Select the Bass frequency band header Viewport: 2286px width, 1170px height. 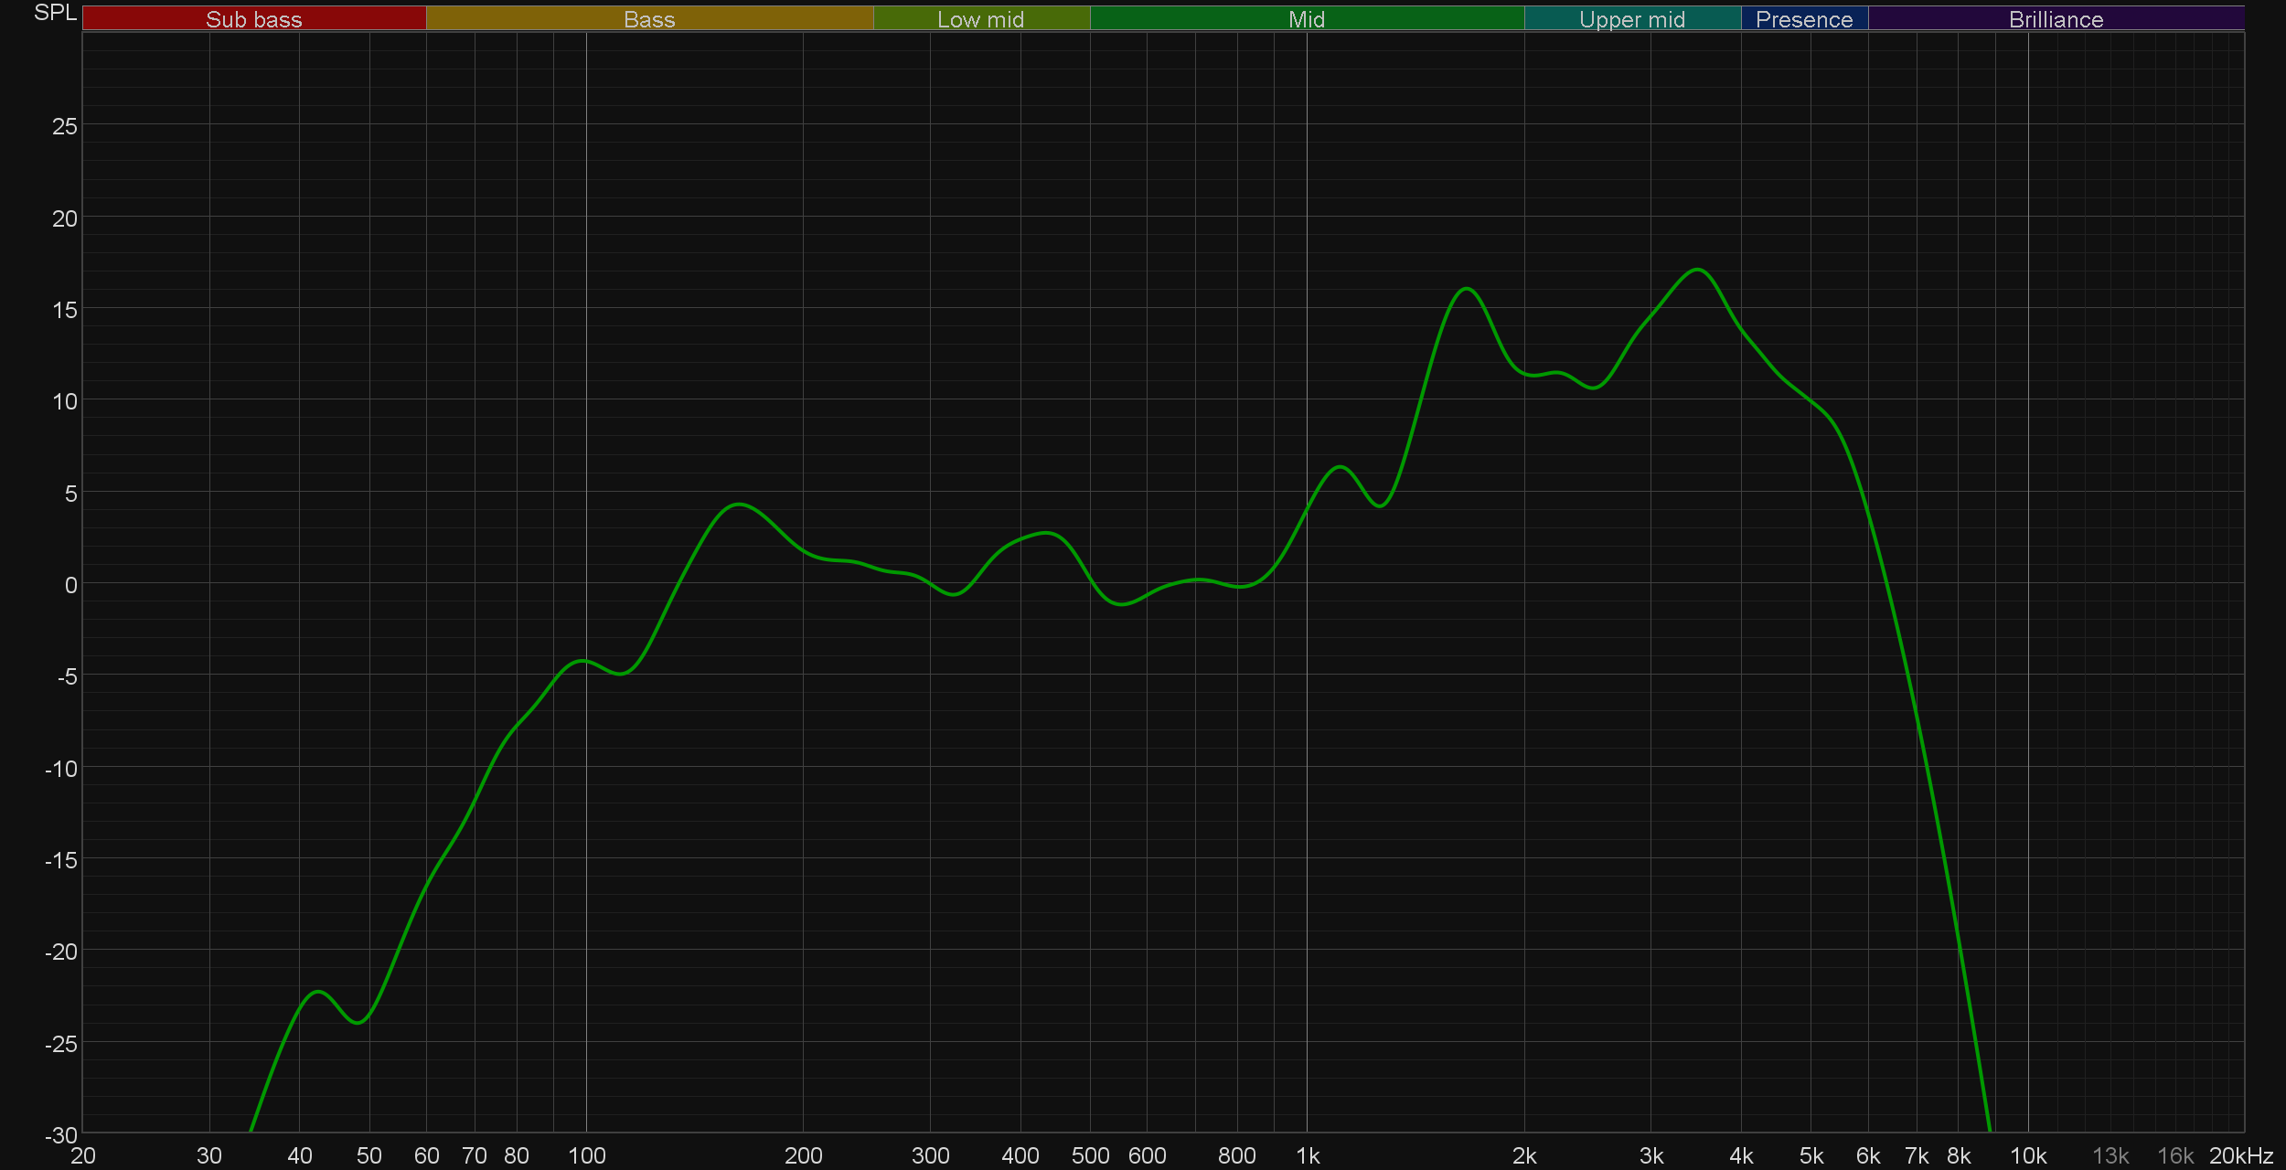pos(649,19)
